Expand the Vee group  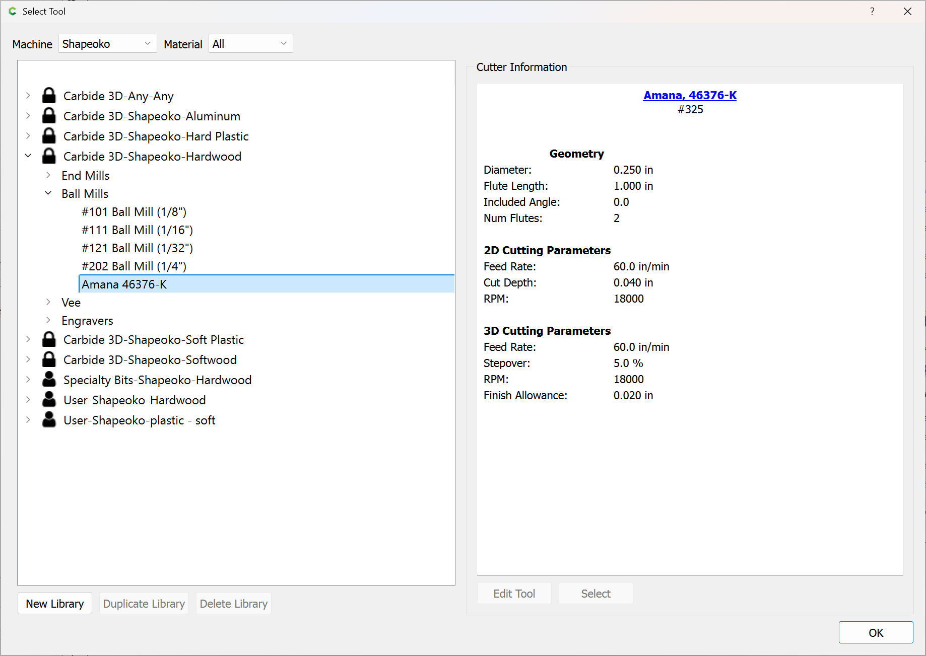[48, 302]
